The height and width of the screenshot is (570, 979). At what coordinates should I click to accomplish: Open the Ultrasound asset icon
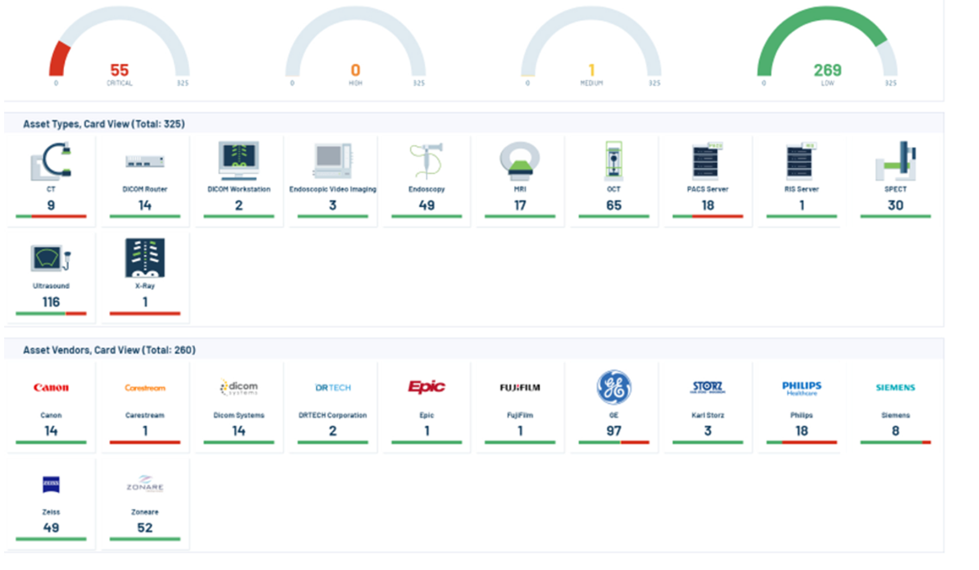(x=50, y=259)
